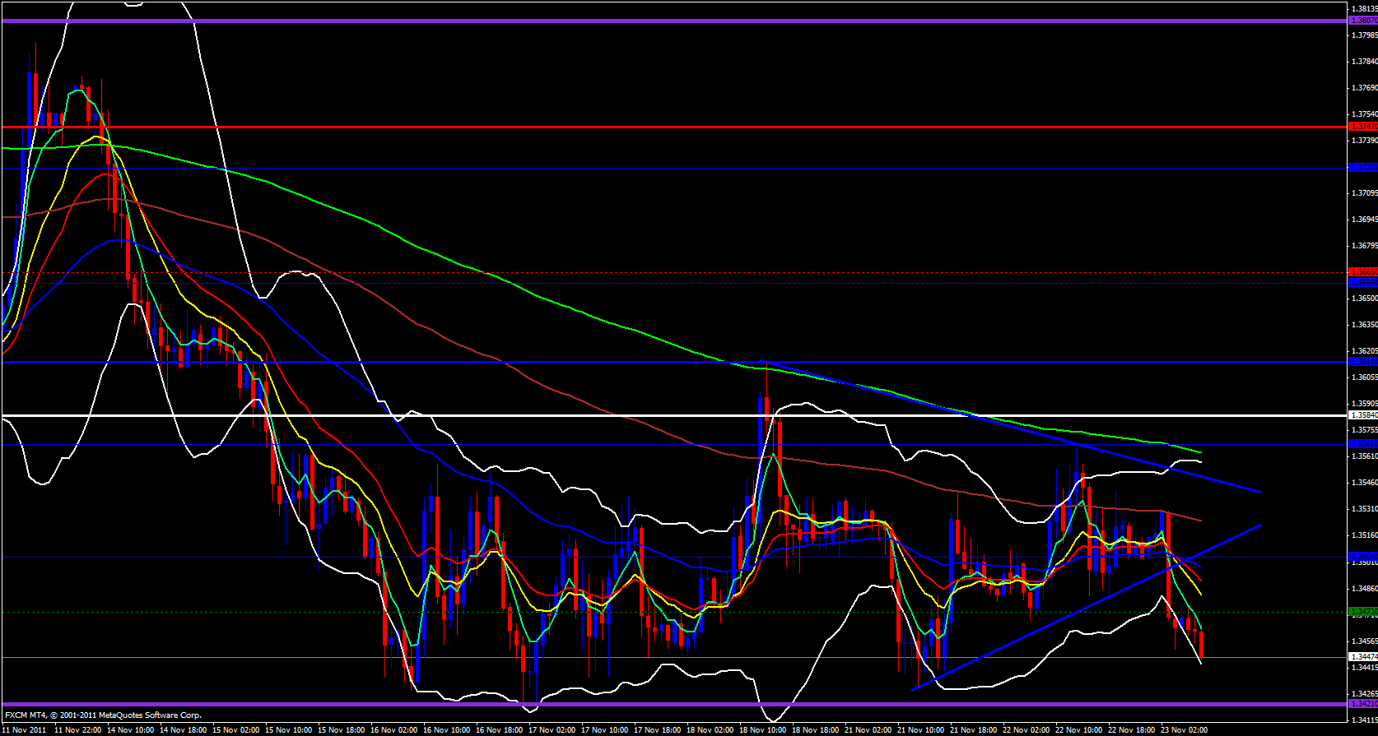Click the FXCM MT4 MetaQuotes copyright text
Image resolution: width=1378 pixels, height=736 pixels.
click(x=103, y=715)
